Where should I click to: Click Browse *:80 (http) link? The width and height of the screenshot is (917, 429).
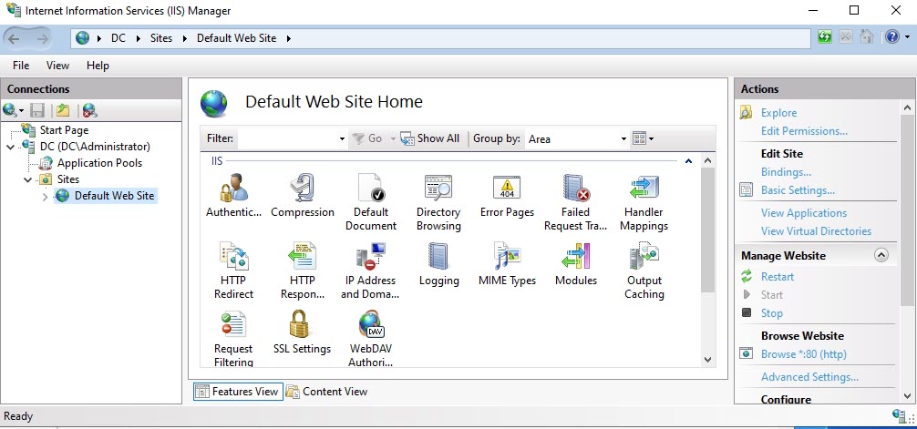pos(803,354)
